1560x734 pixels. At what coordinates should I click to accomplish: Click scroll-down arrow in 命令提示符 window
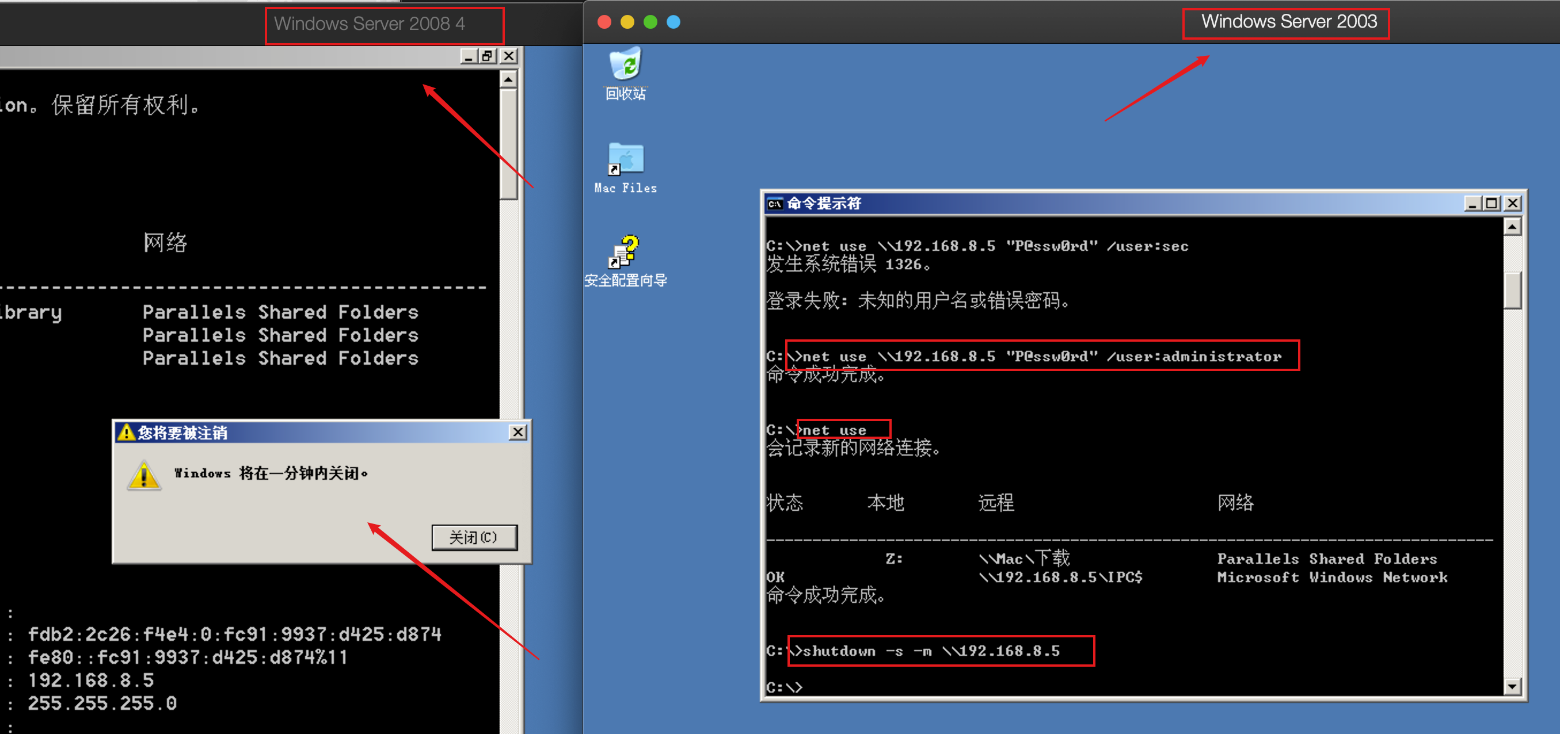1512,686
